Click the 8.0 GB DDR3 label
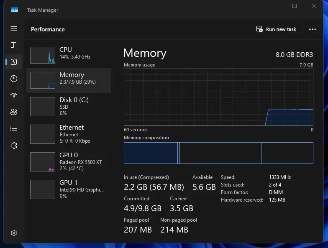 click(295, 55)
